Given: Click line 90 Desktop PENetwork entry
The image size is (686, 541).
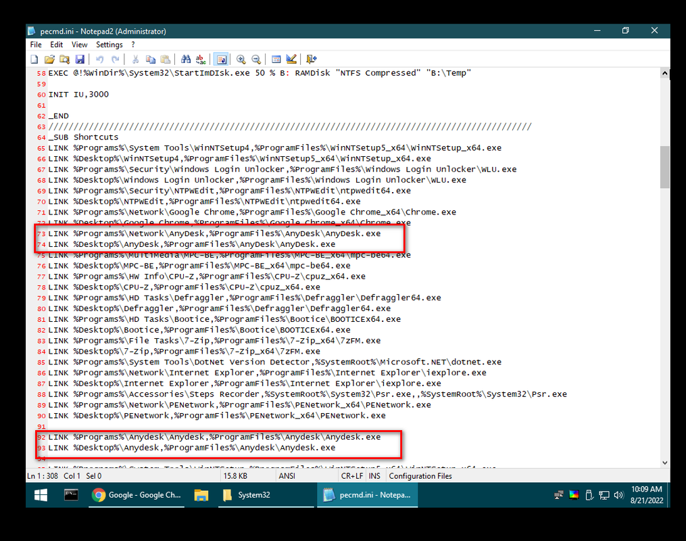Looking at the screenshot, I should (x=216, y=416).
